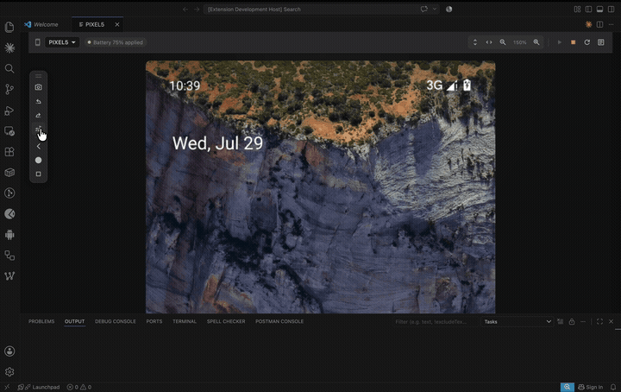Open the Tasks output channel dropdown
Viewport: 621px width, 392px height.
[517, 322]
